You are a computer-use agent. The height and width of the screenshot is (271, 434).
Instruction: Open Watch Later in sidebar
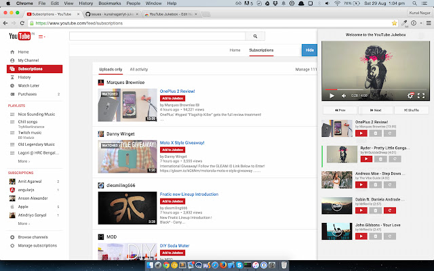coord(28,86)
